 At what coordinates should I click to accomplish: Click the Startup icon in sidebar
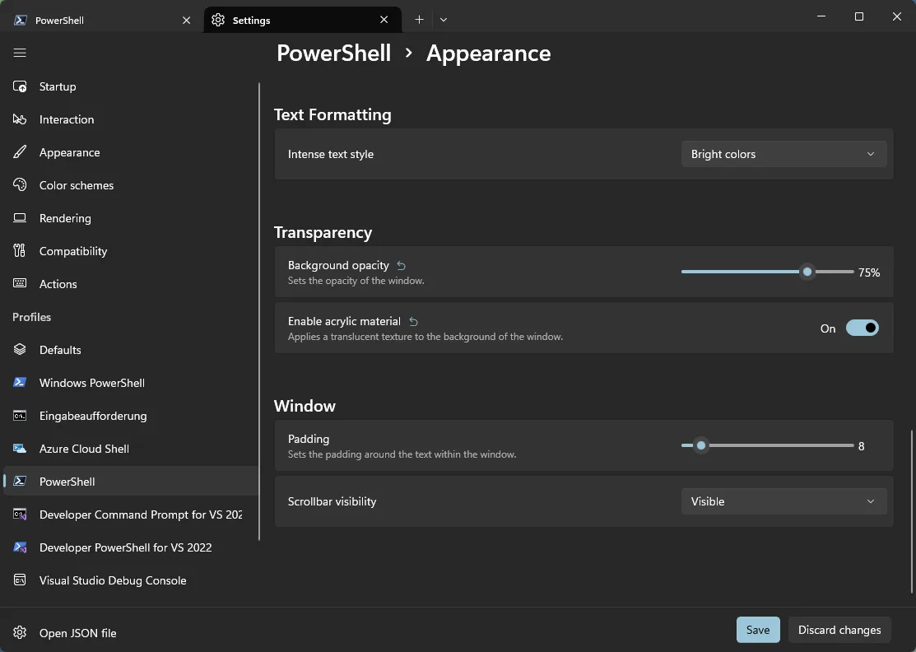(x=21, y=86)
